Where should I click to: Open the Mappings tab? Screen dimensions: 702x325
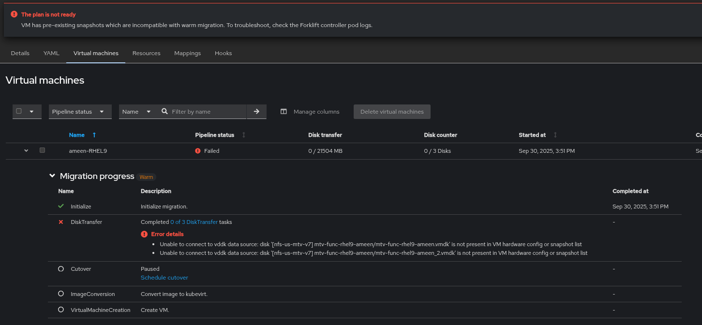pyautogui.click(x=187, y=53)
